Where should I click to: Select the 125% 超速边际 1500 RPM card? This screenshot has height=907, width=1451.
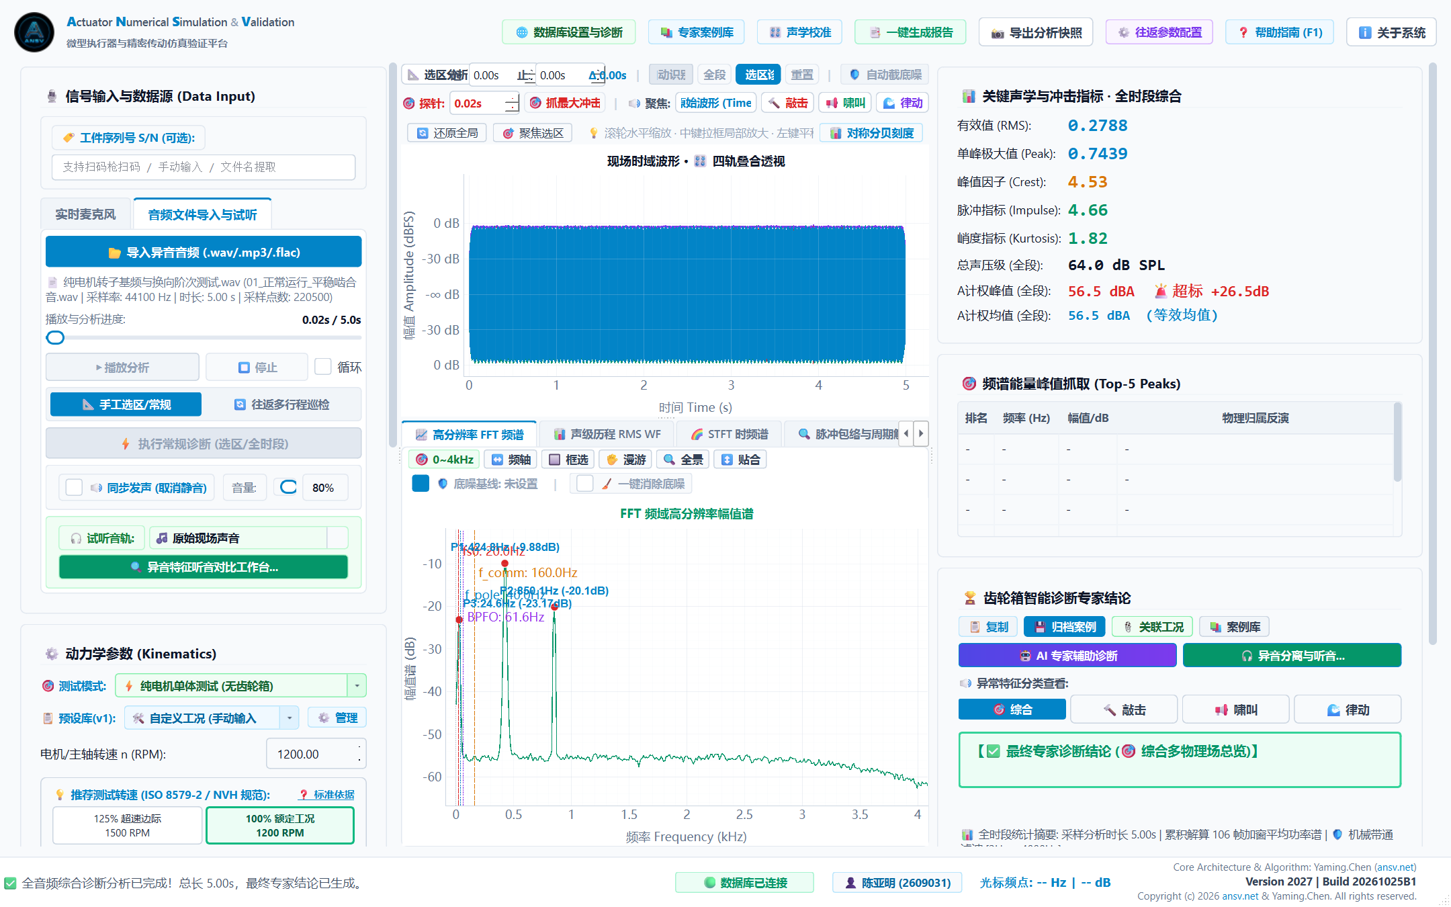click(x=128, y=825)
